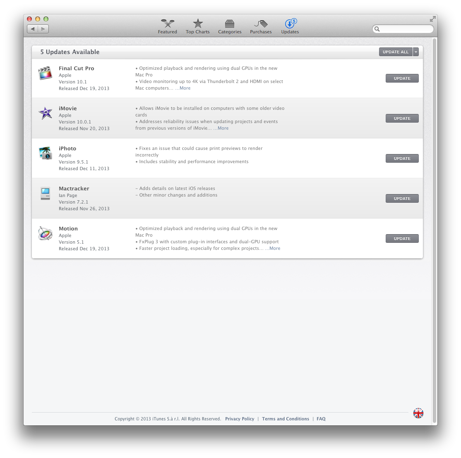
Task: Click the Ian Page developer name
Action: tap(68, 195)
